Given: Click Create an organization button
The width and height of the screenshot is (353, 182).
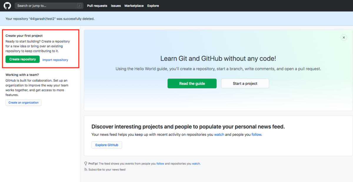Looking at the screenshot, I should click(x=24, y=103).
